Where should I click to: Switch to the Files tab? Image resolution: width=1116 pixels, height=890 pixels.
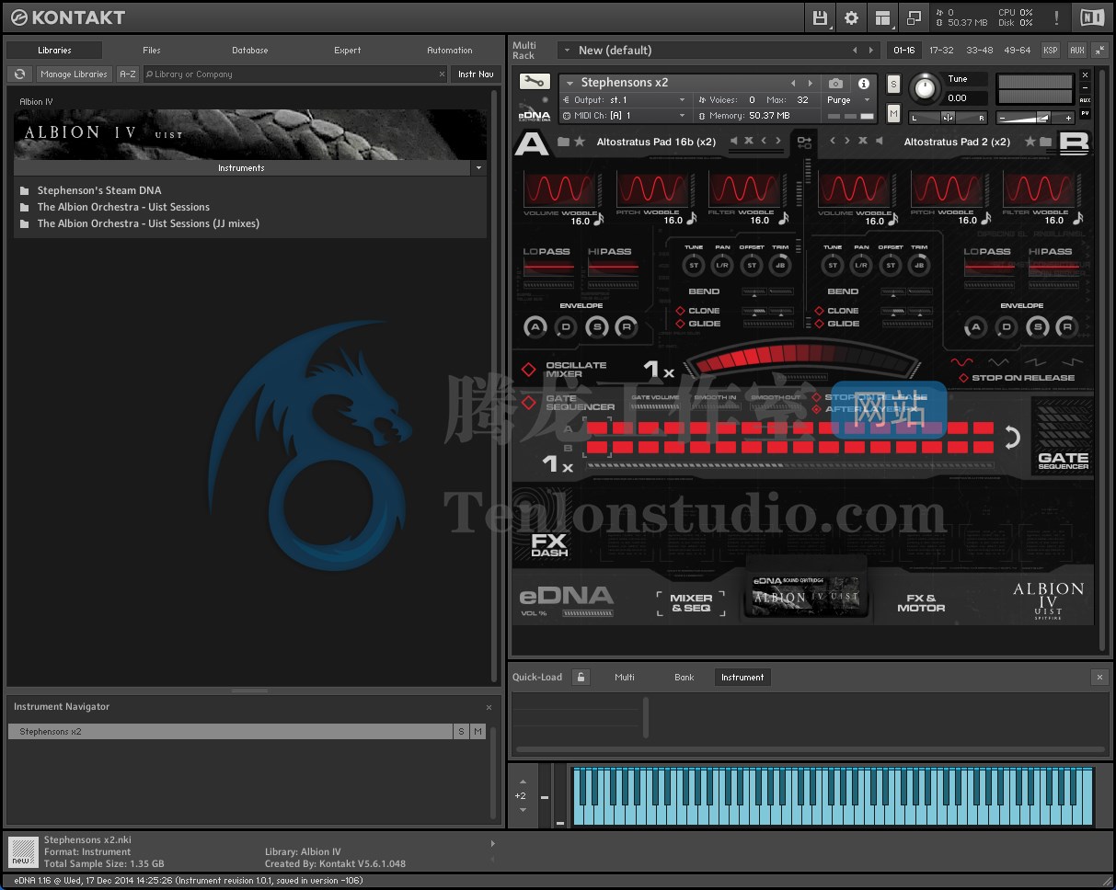pyautogui.click(x=151, y=51)
